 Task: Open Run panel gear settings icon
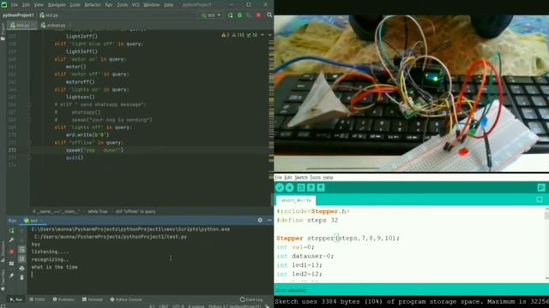pos(260,221)
